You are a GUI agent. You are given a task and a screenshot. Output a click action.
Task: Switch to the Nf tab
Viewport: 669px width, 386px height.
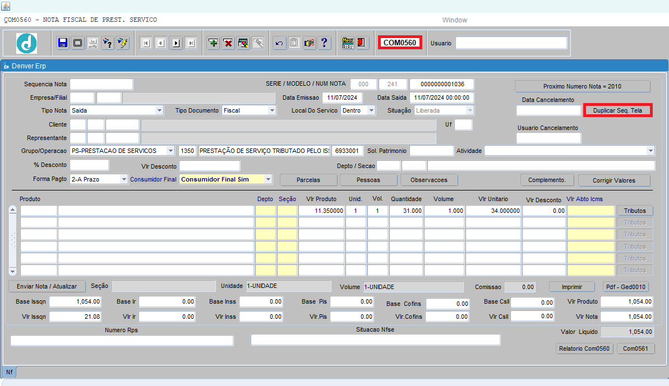click(x=9, y=372)
